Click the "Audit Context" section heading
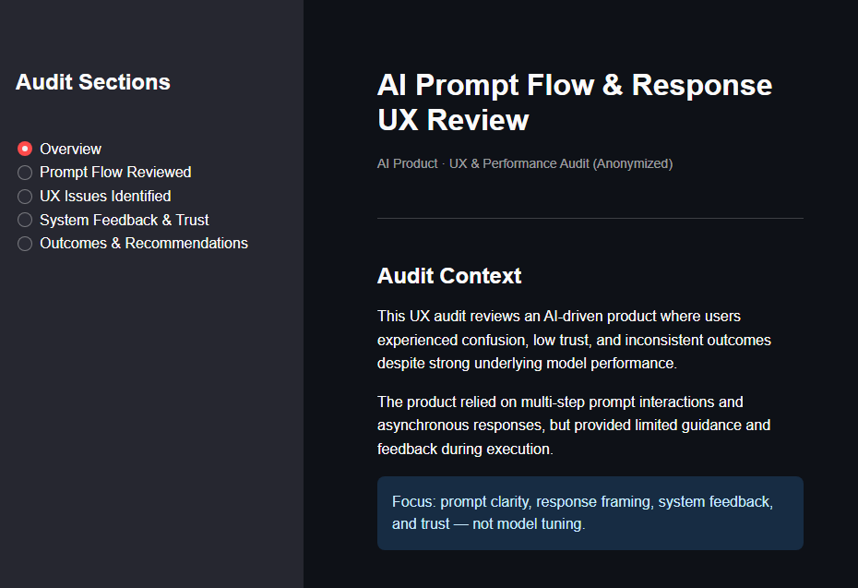Image resolution: width=858 pixels, height=588 pixels. pos(449,276)
